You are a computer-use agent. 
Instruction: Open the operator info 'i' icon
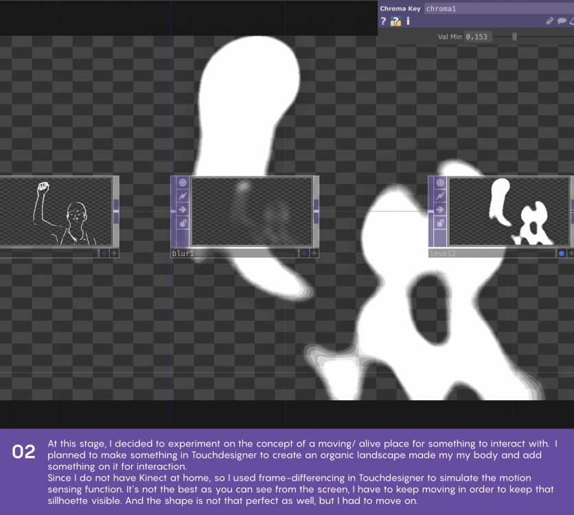408,21
